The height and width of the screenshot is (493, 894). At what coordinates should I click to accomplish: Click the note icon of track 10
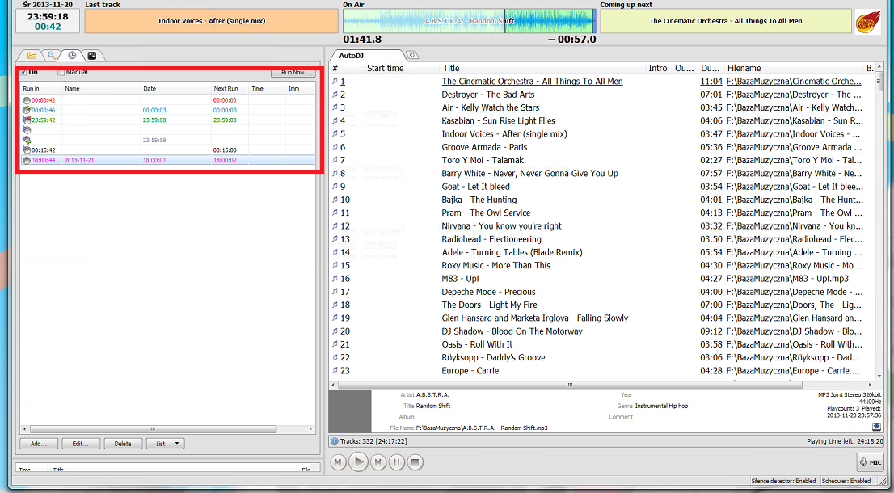(x=335, y=200)
